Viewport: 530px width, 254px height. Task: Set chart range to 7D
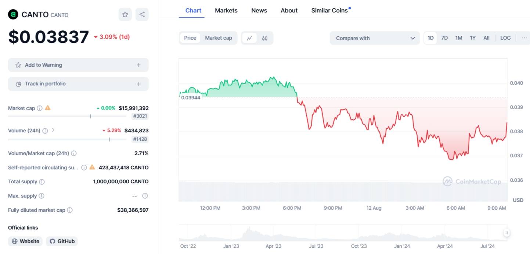point(444,38)
